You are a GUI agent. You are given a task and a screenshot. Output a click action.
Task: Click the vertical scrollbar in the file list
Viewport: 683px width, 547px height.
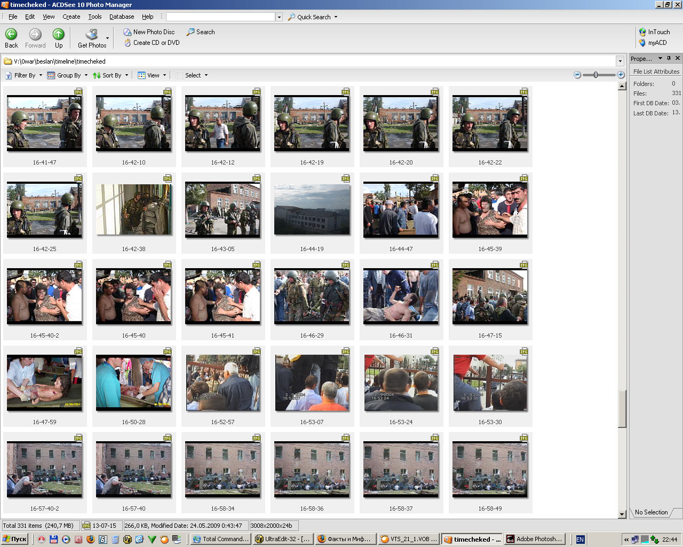[622, 409]
